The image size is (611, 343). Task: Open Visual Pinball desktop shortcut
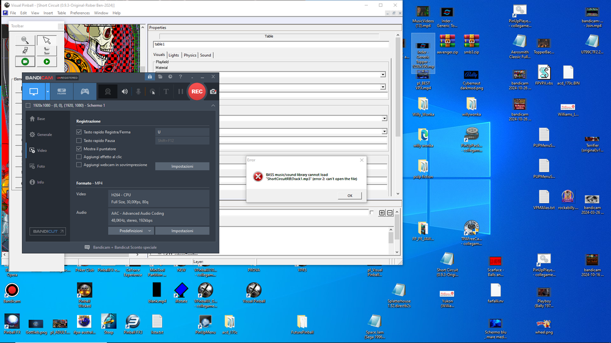[254, 293]
